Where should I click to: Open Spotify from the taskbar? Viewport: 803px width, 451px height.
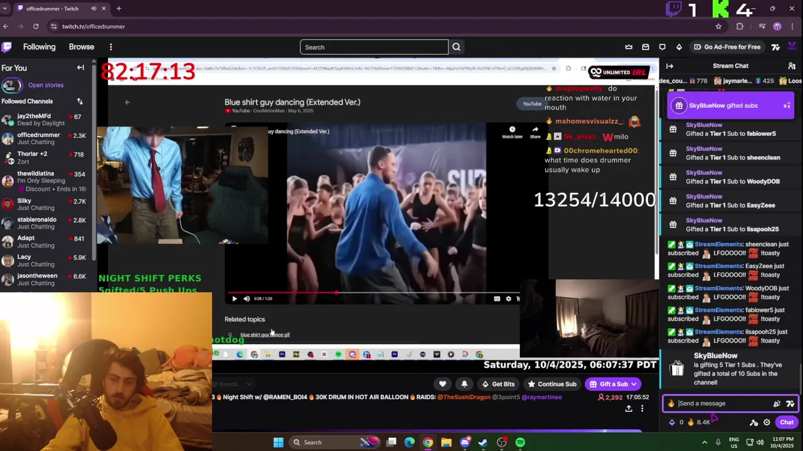(520, 442)
